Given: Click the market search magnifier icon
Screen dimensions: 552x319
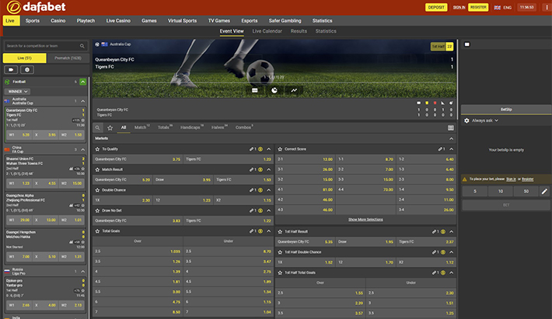Looking at the screenshot, I should click(97, 128).
